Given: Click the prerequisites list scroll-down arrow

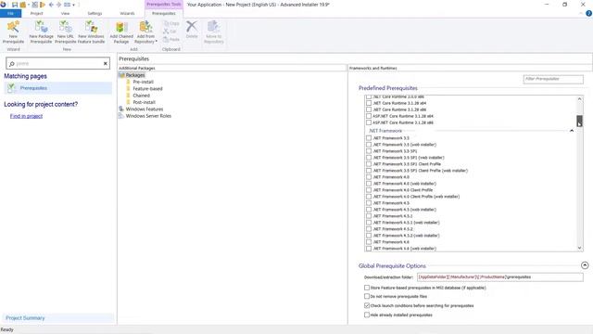Looking at the screenshot, I should [x=579, y=248].
